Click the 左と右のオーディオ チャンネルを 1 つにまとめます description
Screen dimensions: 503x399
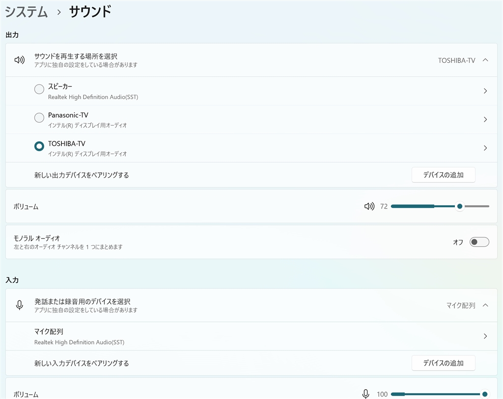coord(68,247)
